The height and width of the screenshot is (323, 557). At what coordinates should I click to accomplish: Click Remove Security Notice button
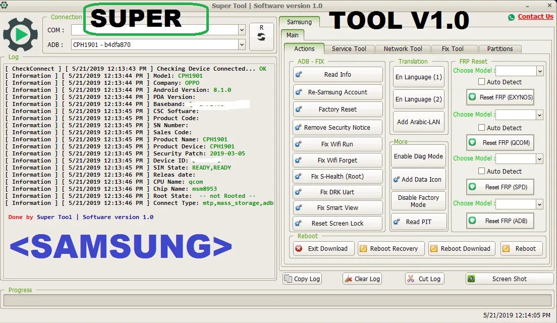point(338,127)
